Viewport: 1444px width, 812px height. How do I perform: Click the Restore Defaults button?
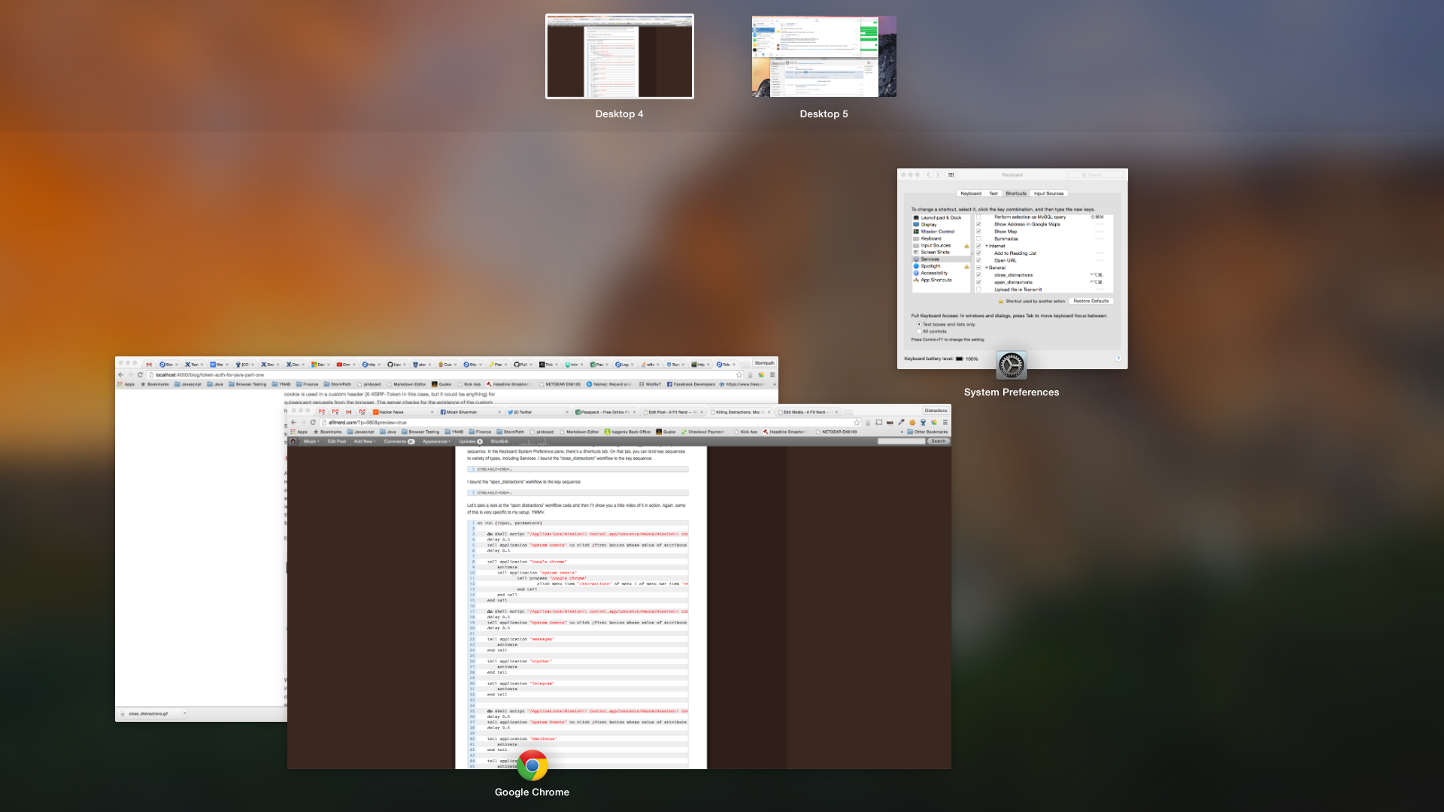[1091, 301]
